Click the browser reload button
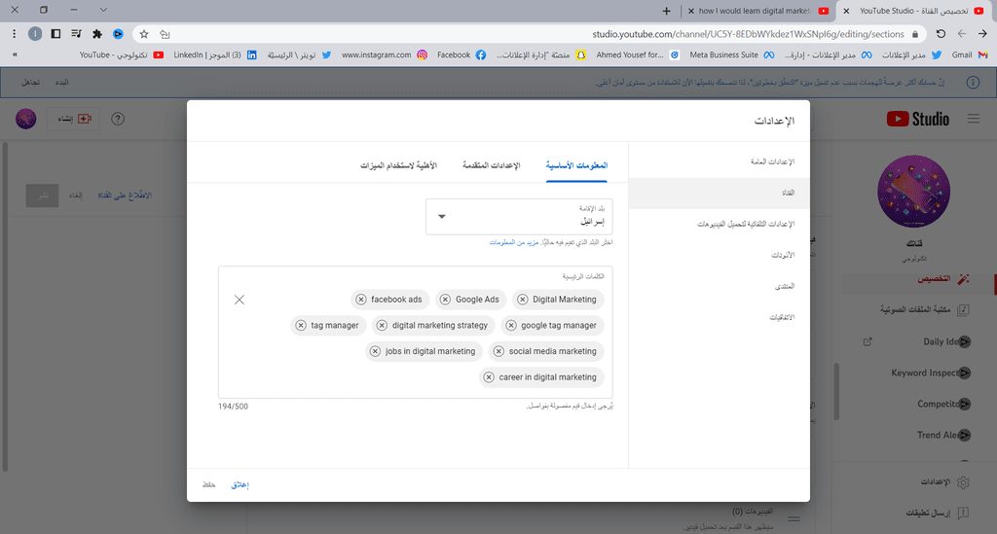This screenshot has height=534, width=997. click(941, 34)
